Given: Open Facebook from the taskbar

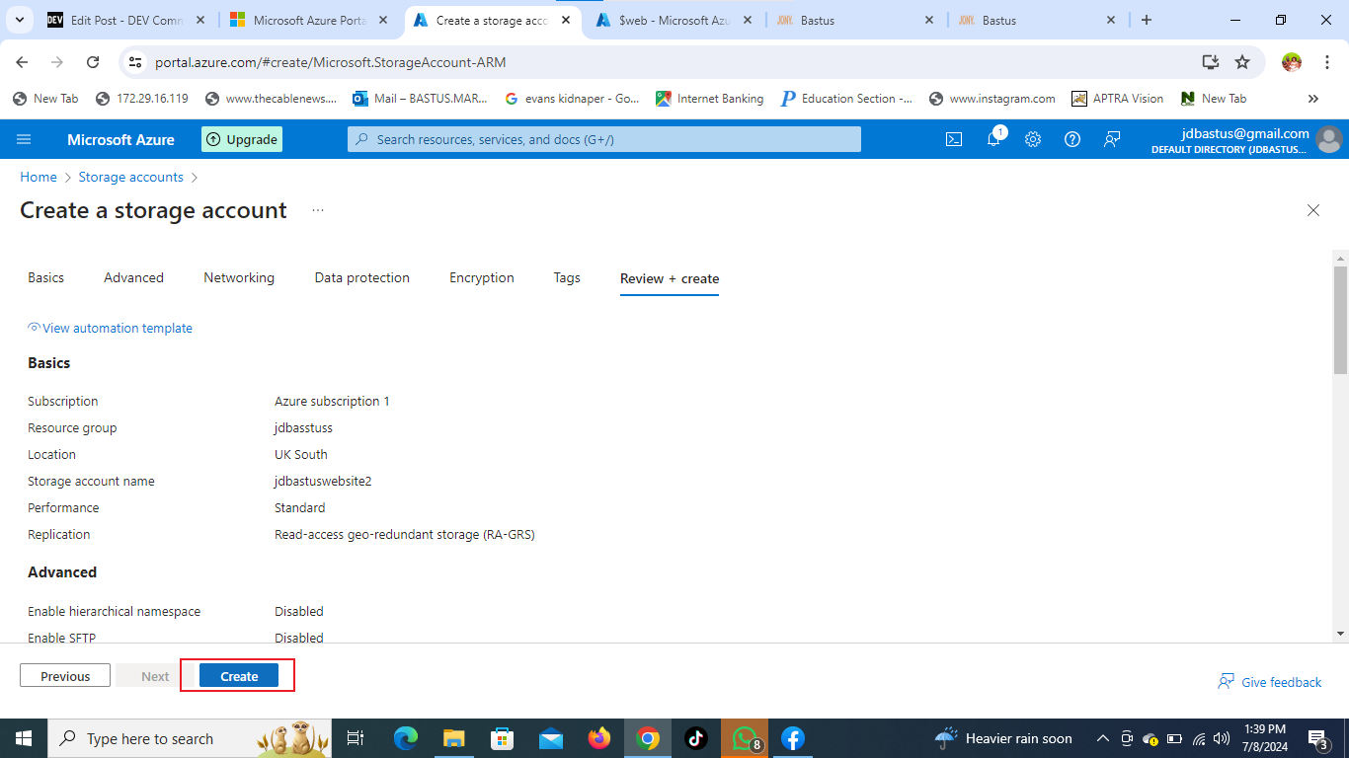Looking at the screenshot, I should coord(793,738).
